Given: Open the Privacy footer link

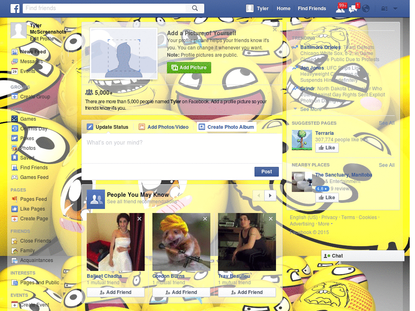Looking at the screenshot, I should tap(329, 217).
